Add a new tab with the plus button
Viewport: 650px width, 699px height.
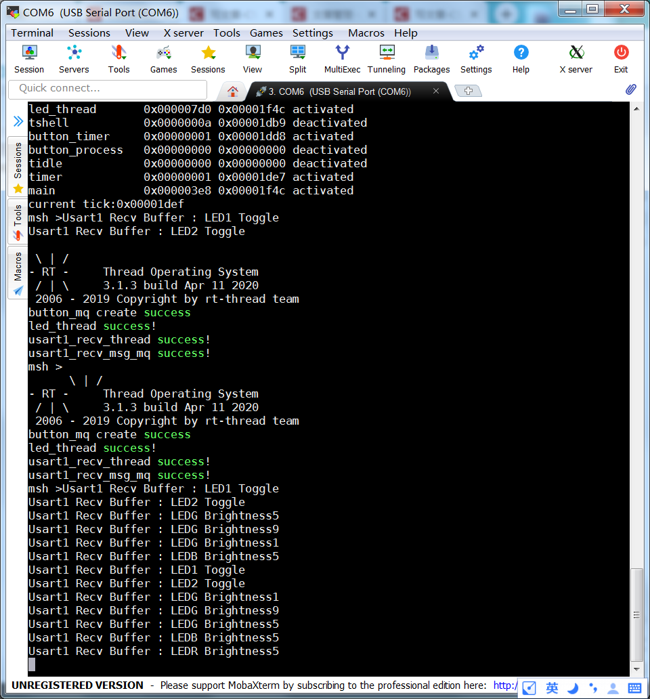coord(469,91)
